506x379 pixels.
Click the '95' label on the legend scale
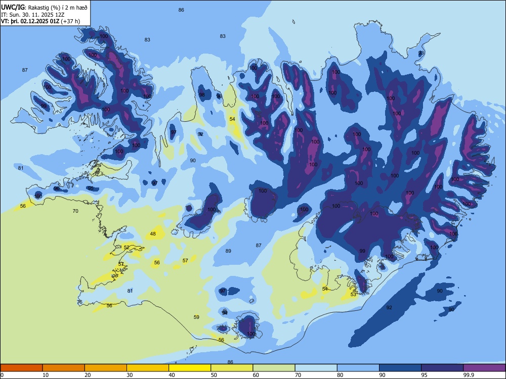[x=425, y=375]
